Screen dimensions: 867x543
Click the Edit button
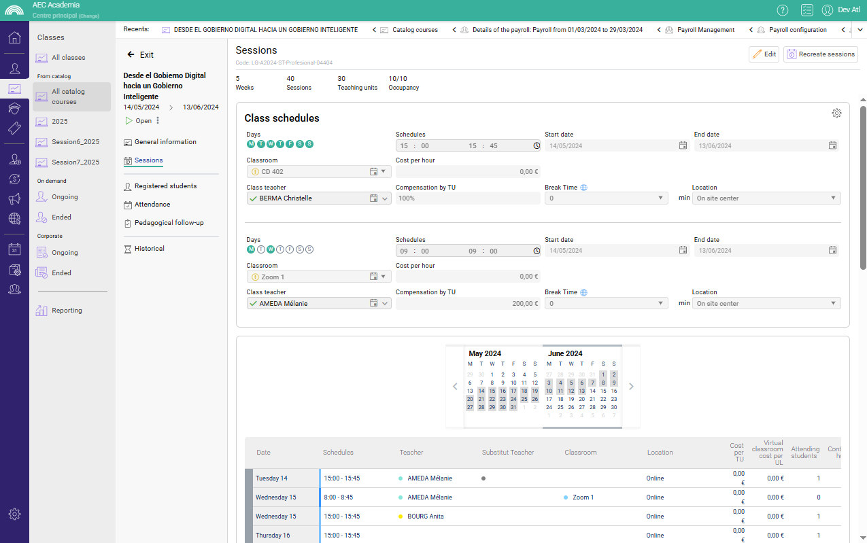(764, 54)
